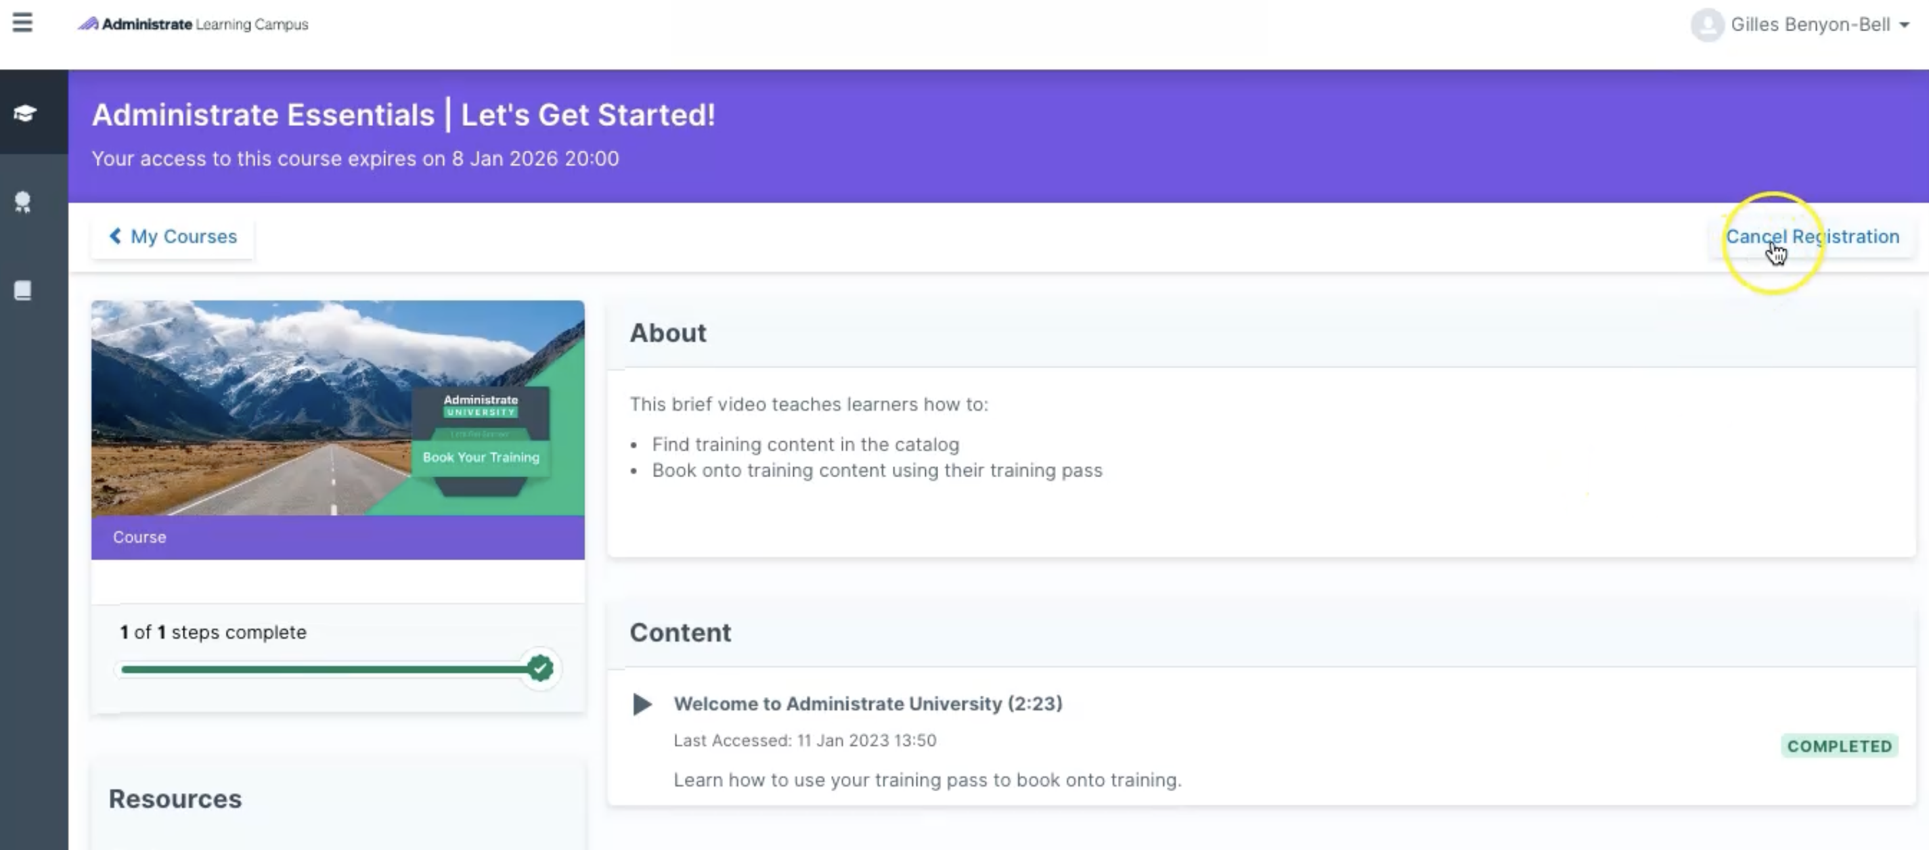Viewport: 1929px width, 850px height.
Task: Click the Content section heading
Action: click(x=680, y=632)
